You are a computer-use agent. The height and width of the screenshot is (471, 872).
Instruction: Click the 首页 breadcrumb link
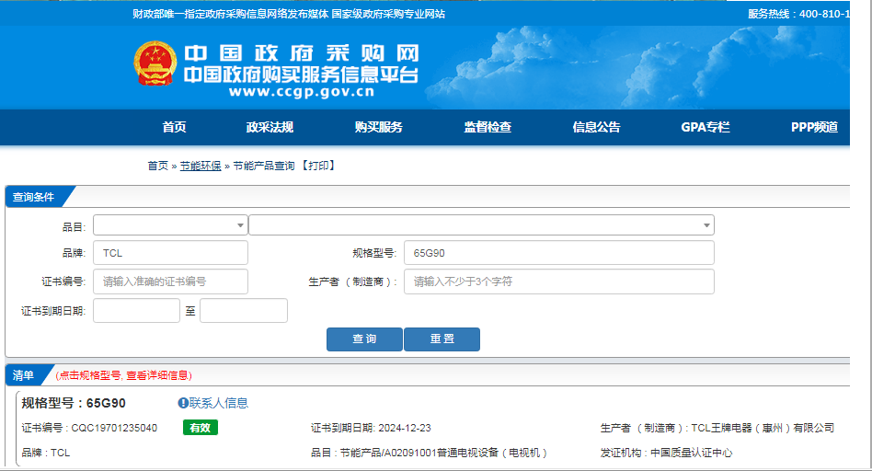157,166
